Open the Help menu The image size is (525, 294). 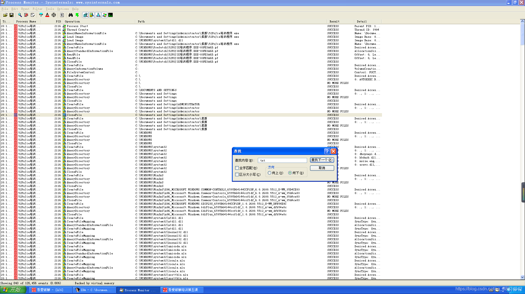click(75, 9)
